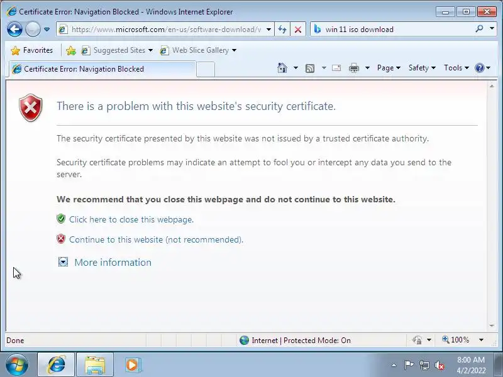This screenshot has width=503, height=377.
Task: Click the network tray icon
Action: tap(424, 365)
